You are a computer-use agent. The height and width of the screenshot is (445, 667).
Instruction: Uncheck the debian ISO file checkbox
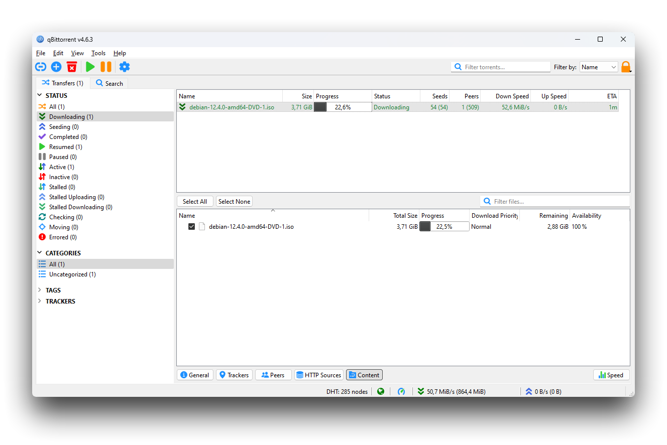(x=191, y=226)
